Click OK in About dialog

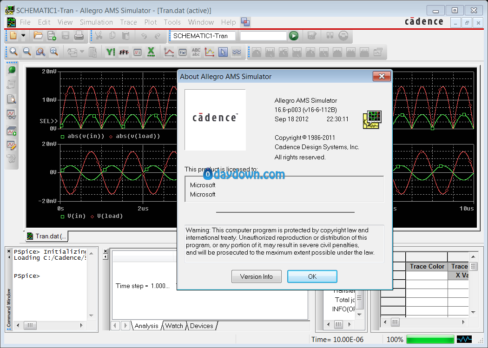312,276
